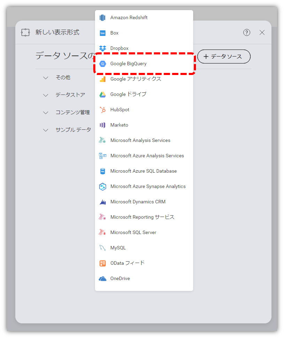Image resolution: width=284 pixels, height=338 pixels.
Task: Select Marketo entry
Action: tap(144, 125)
